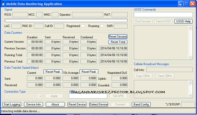
Task: Click Previous Total Received bytes field
Action: click(71, 61)
